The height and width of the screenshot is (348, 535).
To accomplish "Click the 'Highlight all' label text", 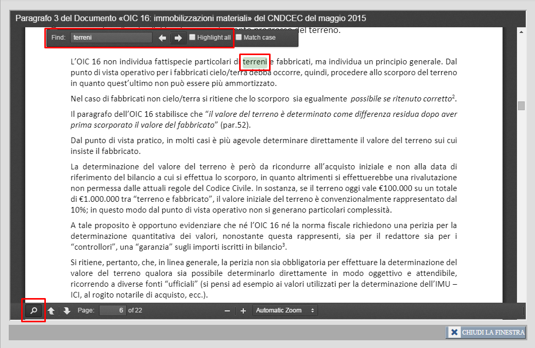I will pos(213,38).
